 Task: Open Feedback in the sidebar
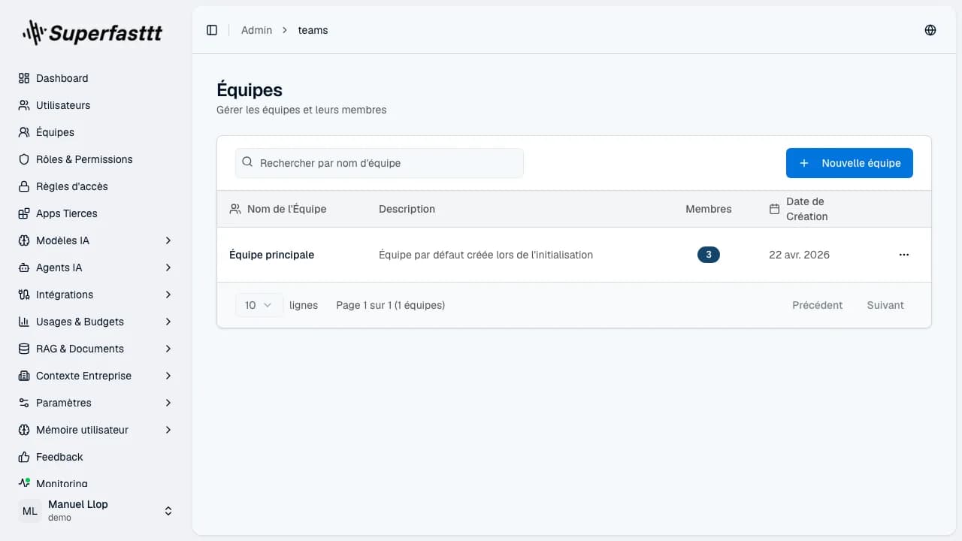click(x=96, y=457)
